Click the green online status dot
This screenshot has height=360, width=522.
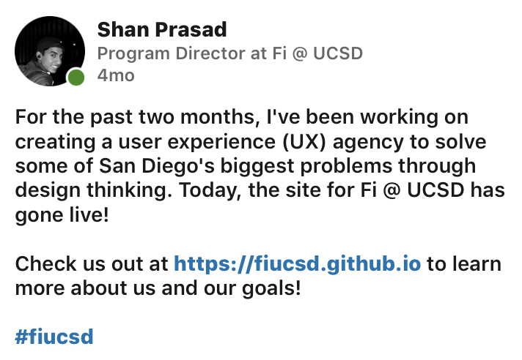76,77
